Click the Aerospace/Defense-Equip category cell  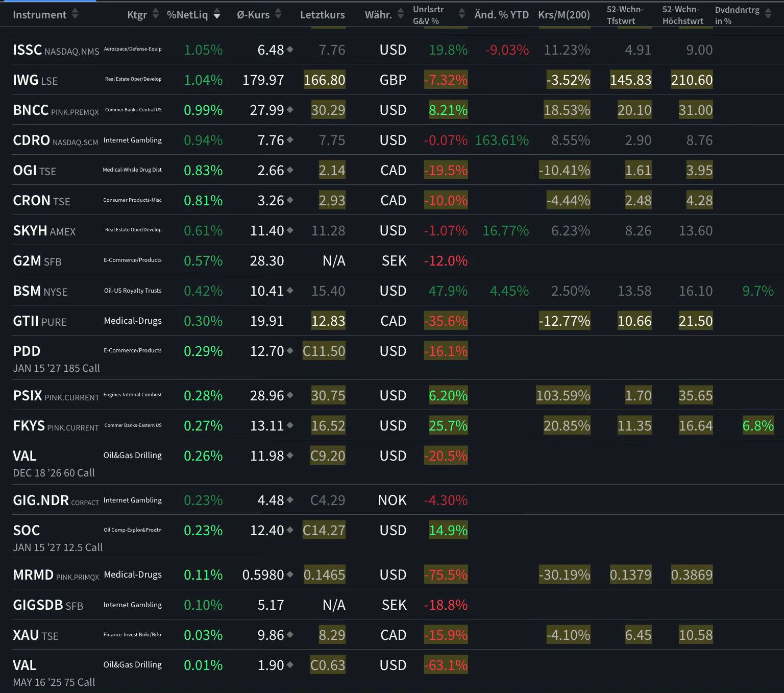tap(133, 49)
